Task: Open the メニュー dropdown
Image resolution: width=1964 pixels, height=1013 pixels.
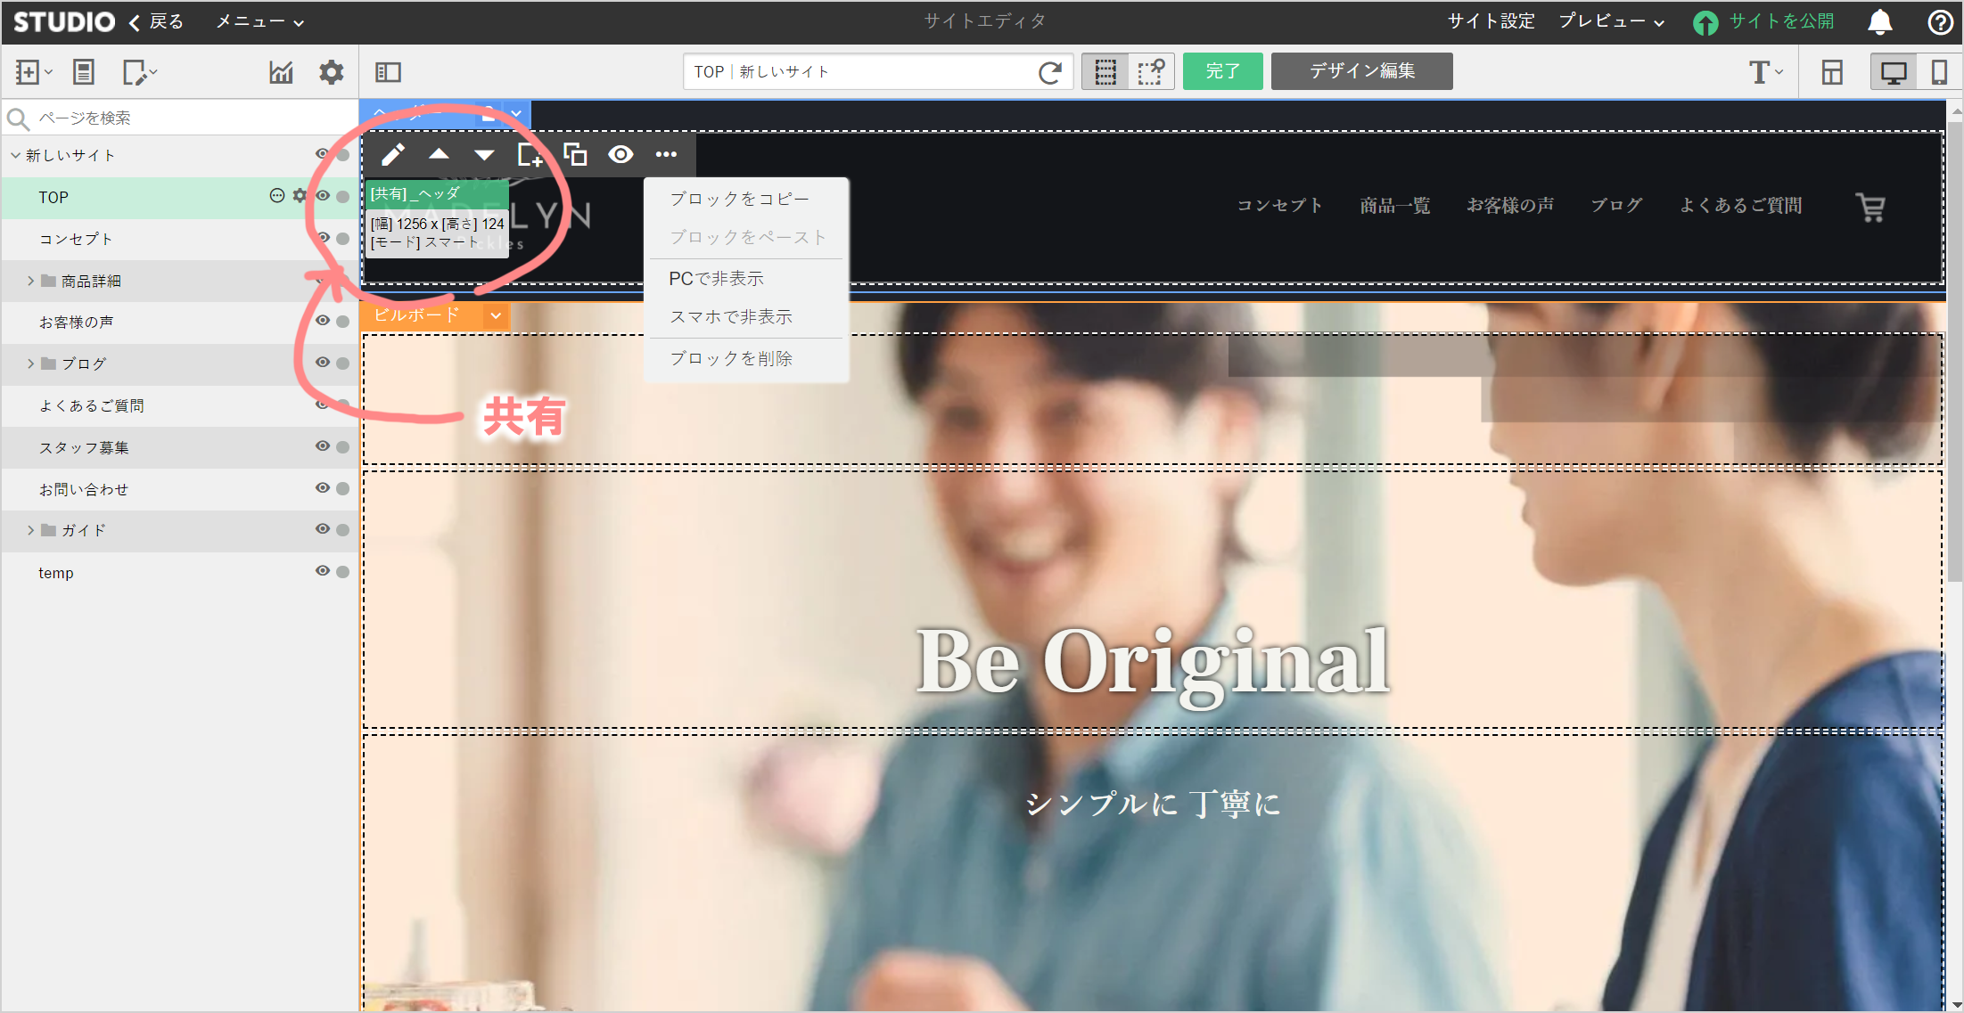Action: [259, 21]
